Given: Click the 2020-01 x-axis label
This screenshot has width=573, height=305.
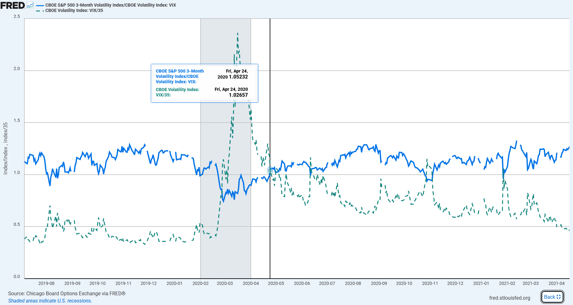Looking at the screenshot, I should (174, 283).
